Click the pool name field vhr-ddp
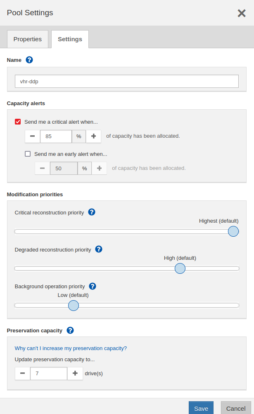The width and height of the screenshot is (254, 414). pos(127,81)
